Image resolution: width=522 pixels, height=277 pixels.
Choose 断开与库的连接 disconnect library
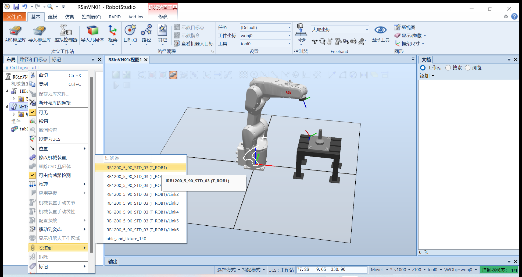tap(59, 103)
